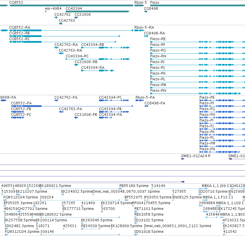The image size is (245, 236).
Task: Select the Piezo-RG transcript label
Action: tap(158, 50)
